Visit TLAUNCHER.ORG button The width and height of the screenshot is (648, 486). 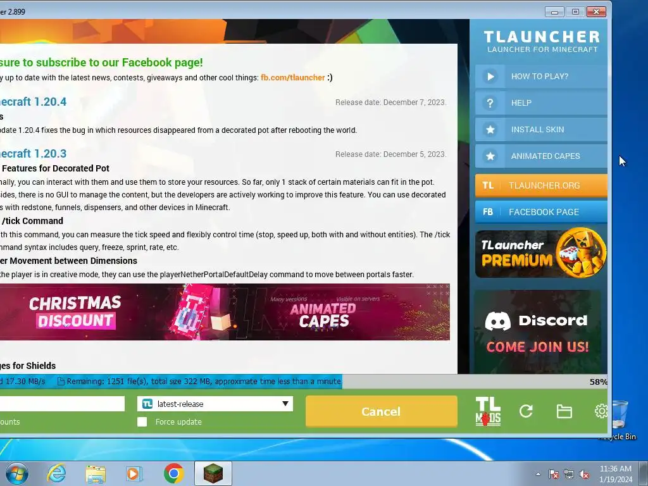click(x=541, y=185)
